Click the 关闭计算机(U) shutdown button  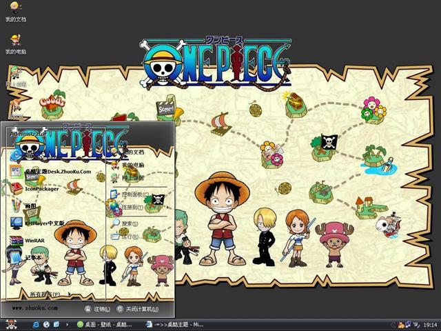coord(138,309)
